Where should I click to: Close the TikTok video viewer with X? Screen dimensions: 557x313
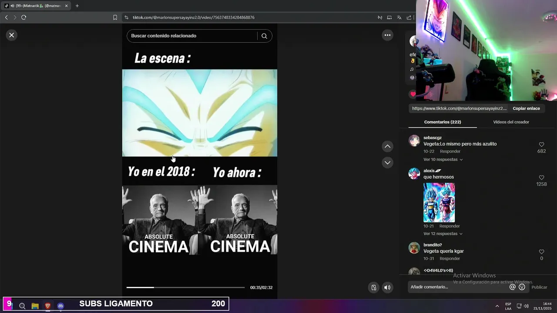(12, 35)
